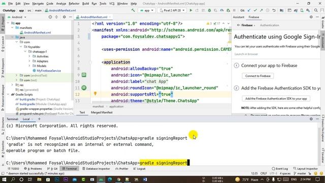The width and height of the screenshot is (325, 183).
Task: Click the gutter icon on line 11
Action: [84, 88]
